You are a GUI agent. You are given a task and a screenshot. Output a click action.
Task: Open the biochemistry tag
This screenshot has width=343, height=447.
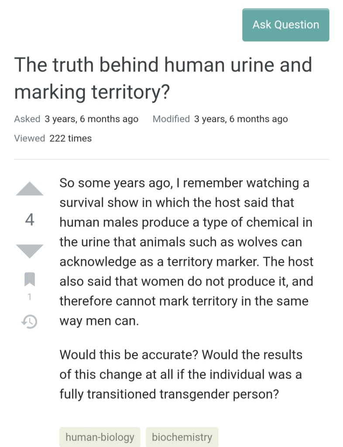click(x=182, y=437)
